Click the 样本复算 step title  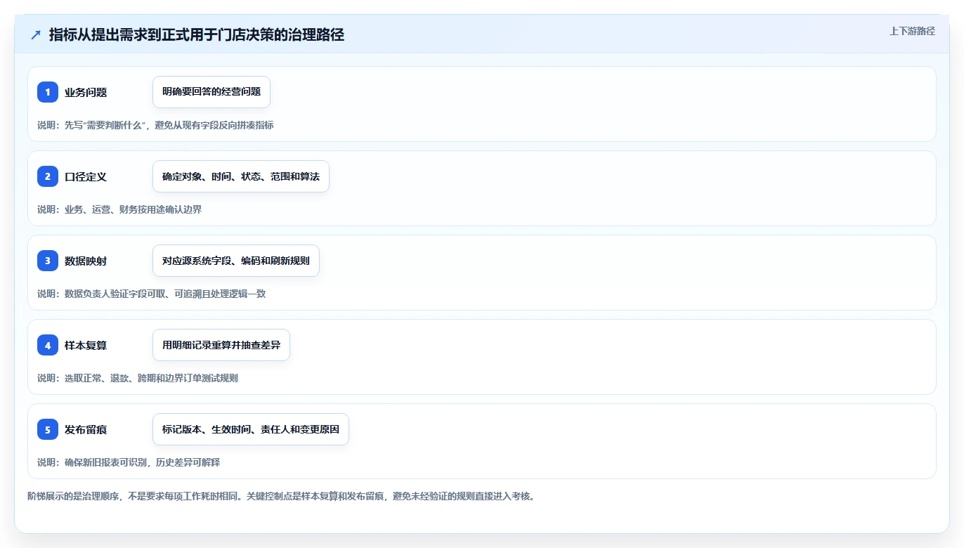[x=86, y=345]
